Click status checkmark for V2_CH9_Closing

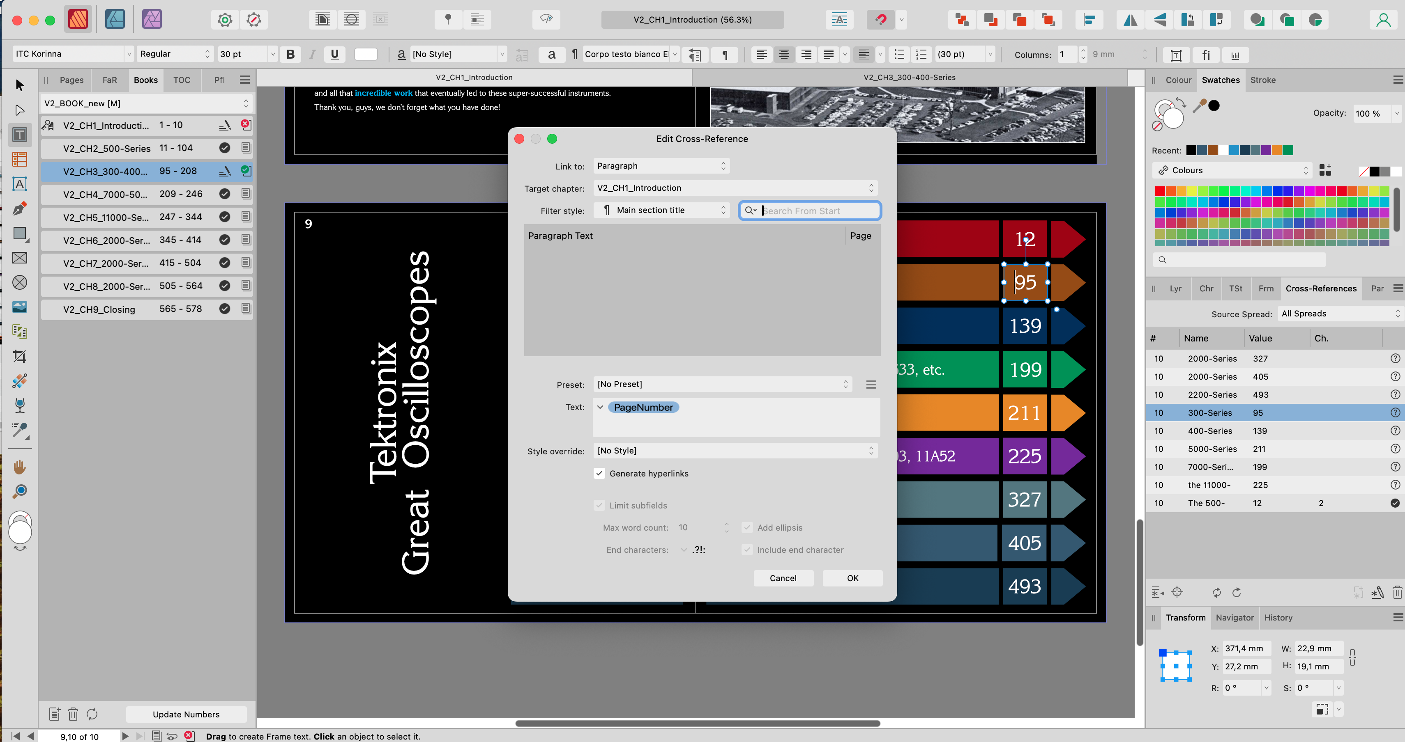point(224,309)
